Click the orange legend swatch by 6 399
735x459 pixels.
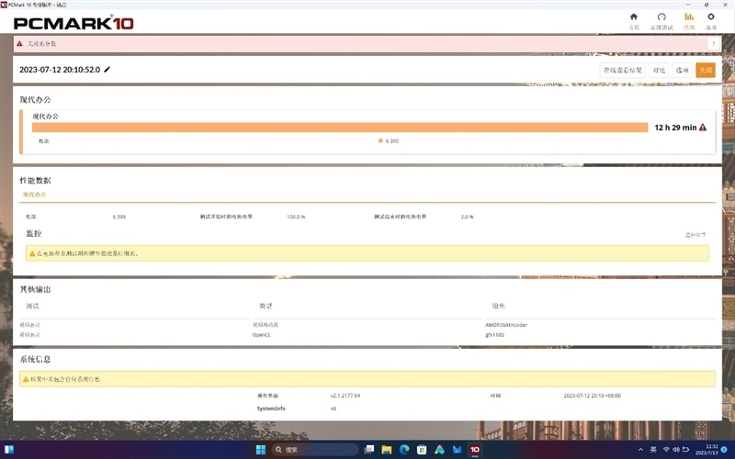tap(380, 140)
